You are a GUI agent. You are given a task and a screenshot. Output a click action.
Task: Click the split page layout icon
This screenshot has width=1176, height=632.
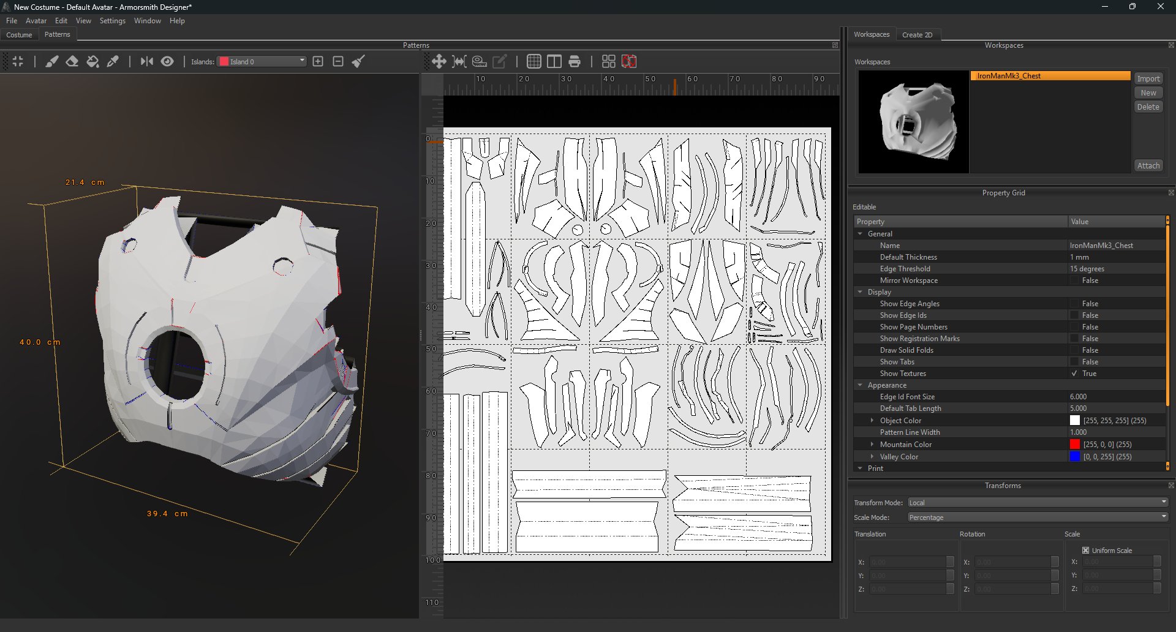point(554,61)
